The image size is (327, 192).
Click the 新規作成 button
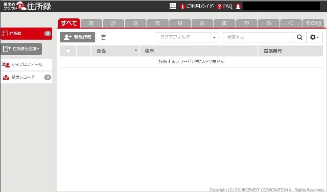click(x=77, y=37)
